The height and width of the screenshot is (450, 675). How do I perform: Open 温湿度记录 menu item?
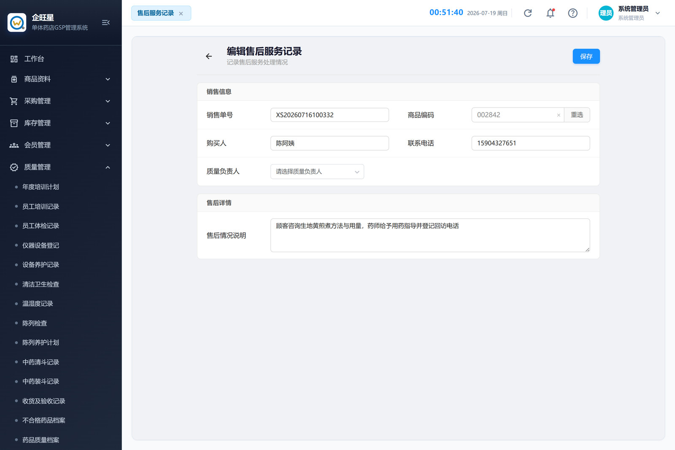click(38, 304)
